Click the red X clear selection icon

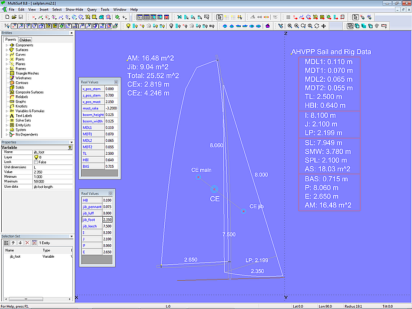pos(26,242)
